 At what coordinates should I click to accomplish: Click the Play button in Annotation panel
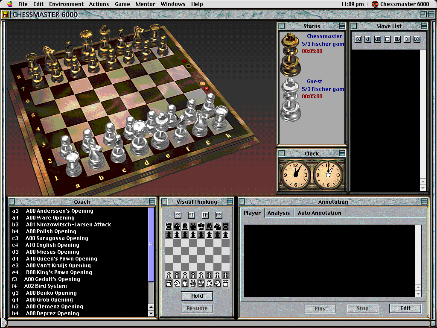[x=320, y=308]
